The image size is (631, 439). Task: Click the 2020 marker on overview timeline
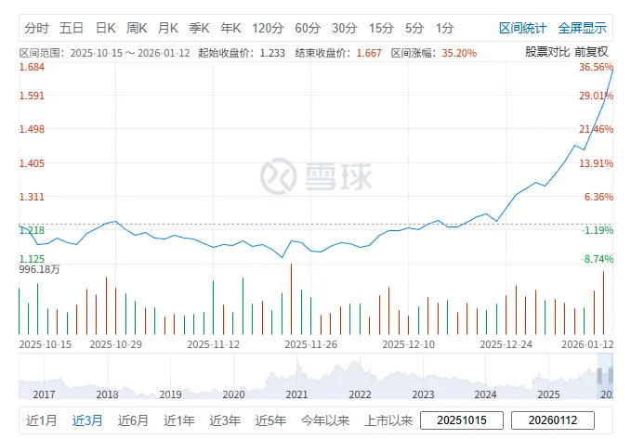point(233,394)
